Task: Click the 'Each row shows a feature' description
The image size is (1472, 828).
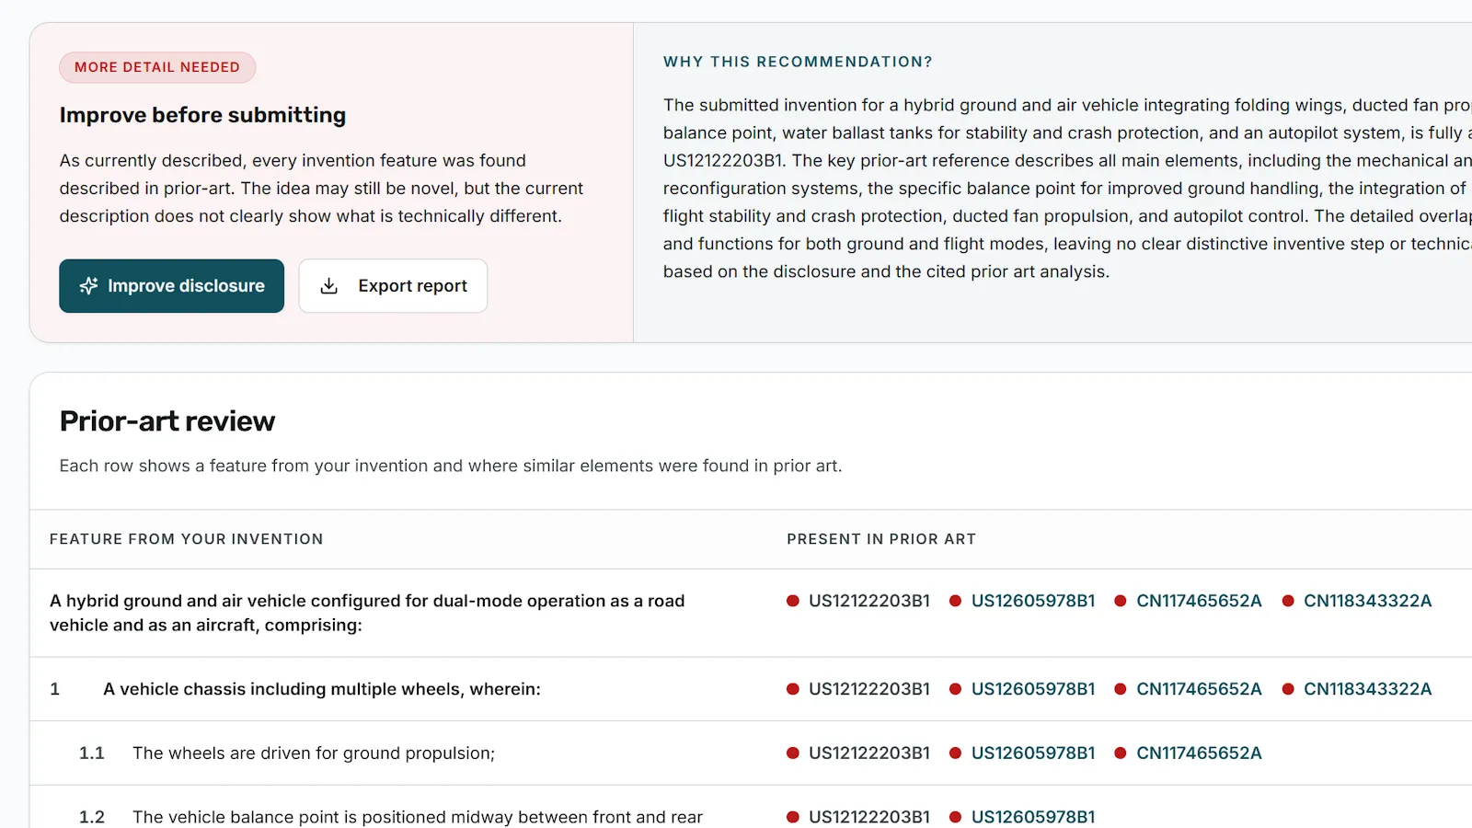Action: pyautogui.click(x=451, y=466)
